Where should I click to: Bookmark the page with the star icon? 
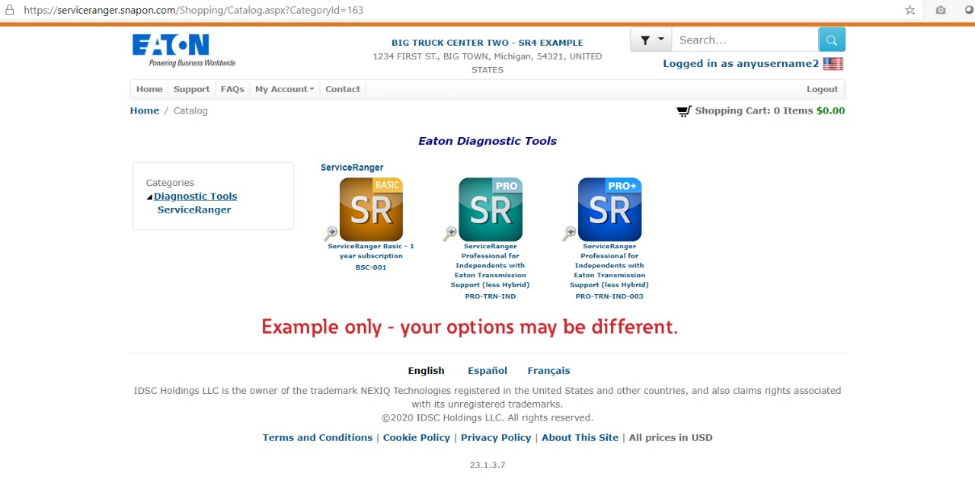pyautogui.click(x=910, y=10)
